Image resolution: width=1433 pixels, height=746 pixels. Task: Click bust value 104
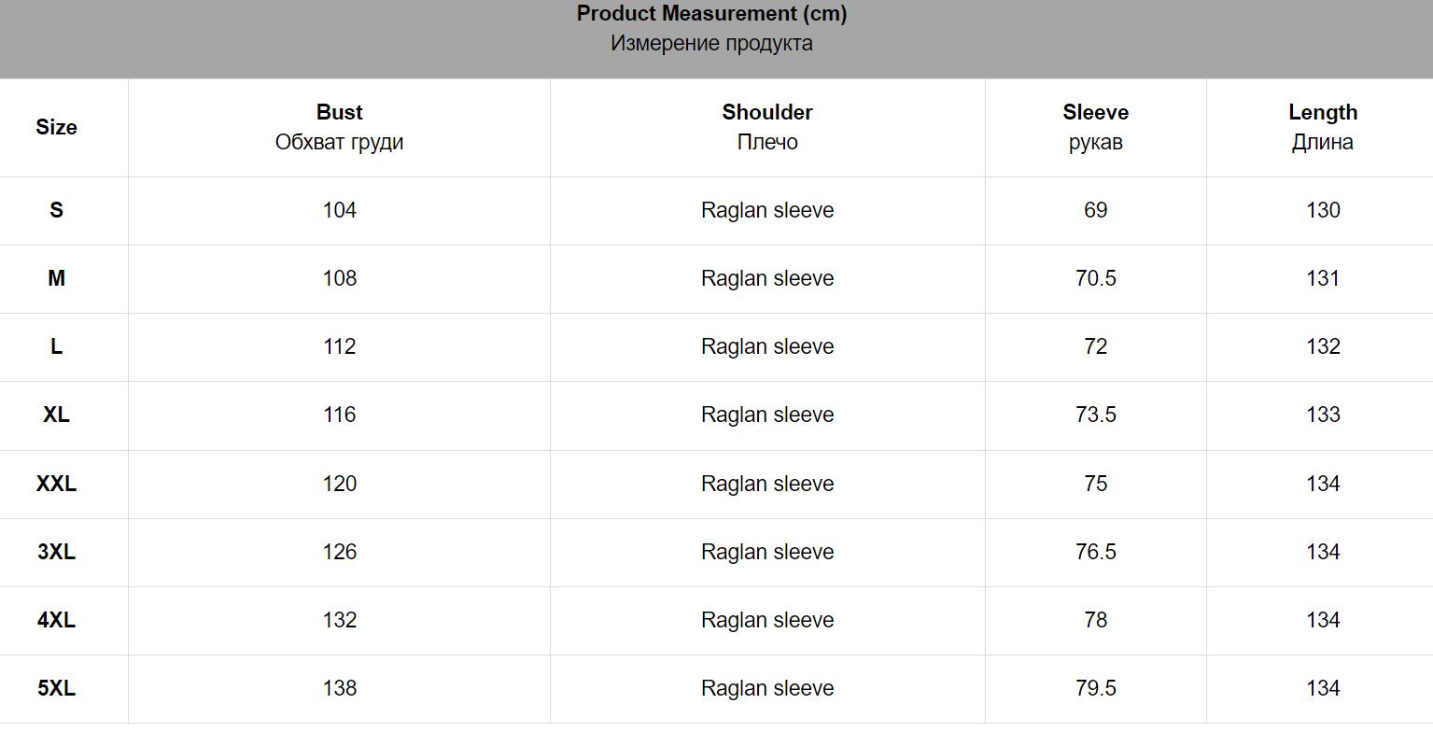tap(339, 211)
